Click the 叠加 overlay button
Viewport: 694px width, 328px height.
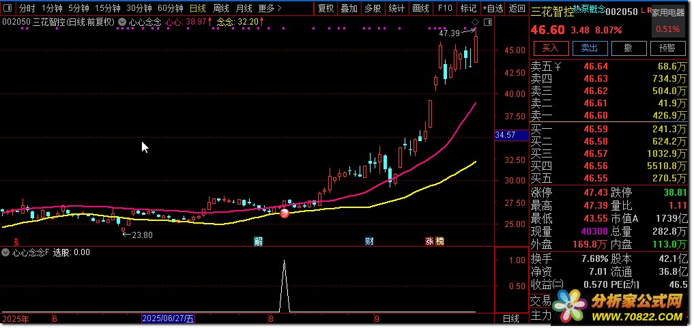click(x=349, y=8)
